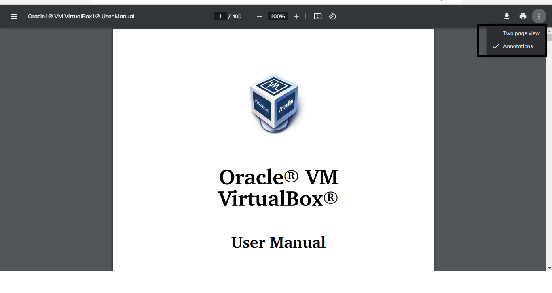Viewport: 552px width, 293px height.
Task: Click the '/ 400' total pages text
Action: 235,16
